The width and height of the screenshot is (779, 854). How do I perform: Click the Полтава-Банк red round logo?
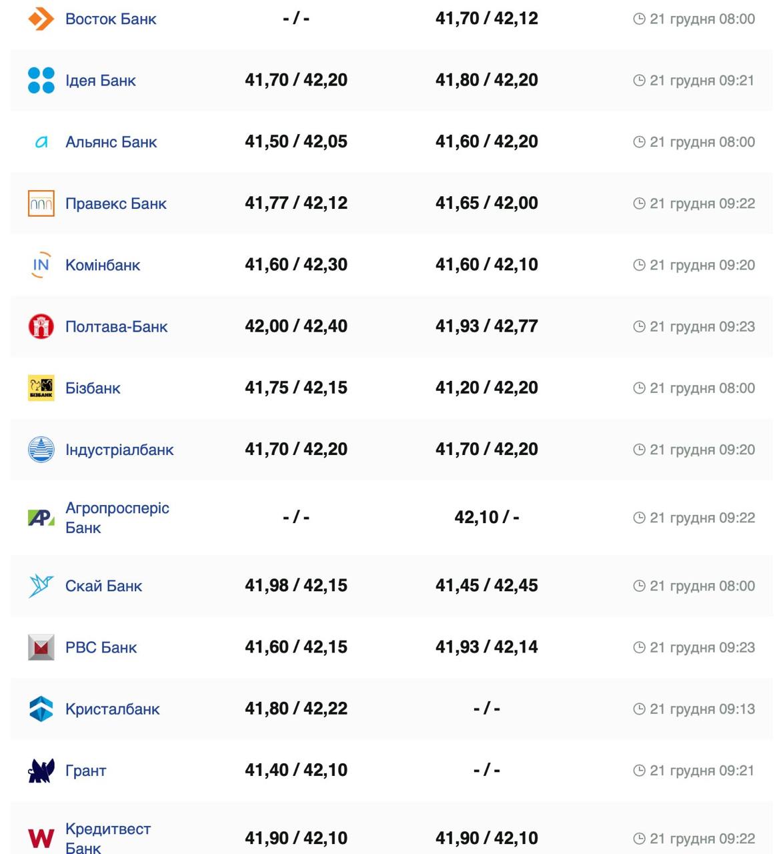click(x=41, y=326)
